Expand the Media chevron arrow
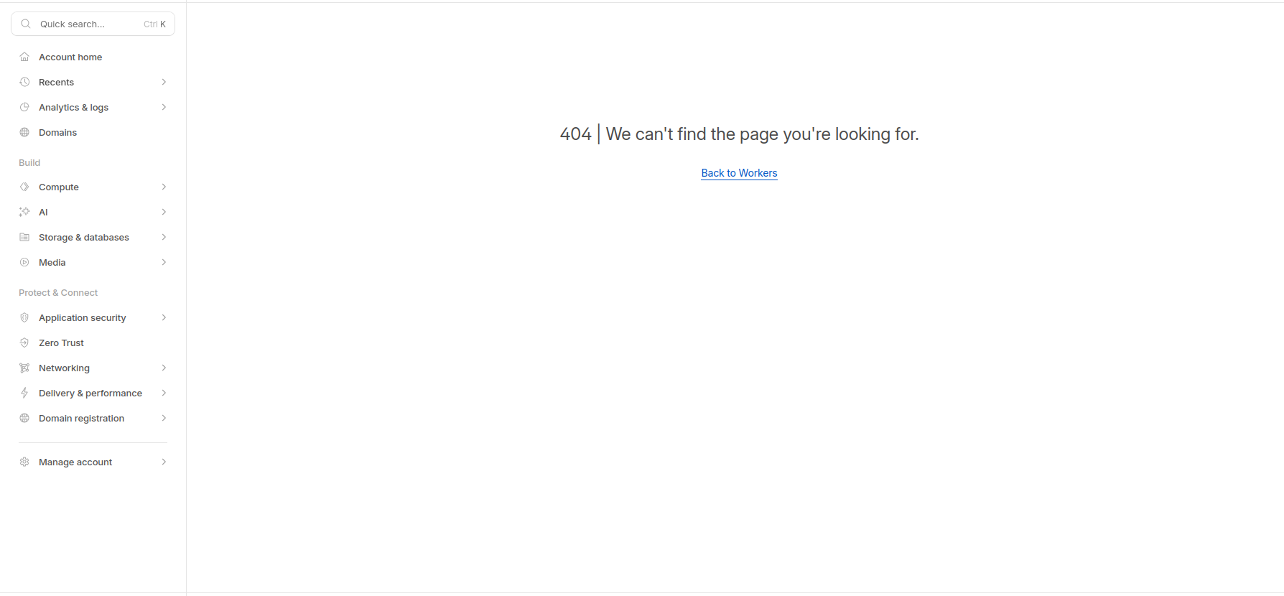This screenshot has height=596, width=1284. tap(164, 263)
